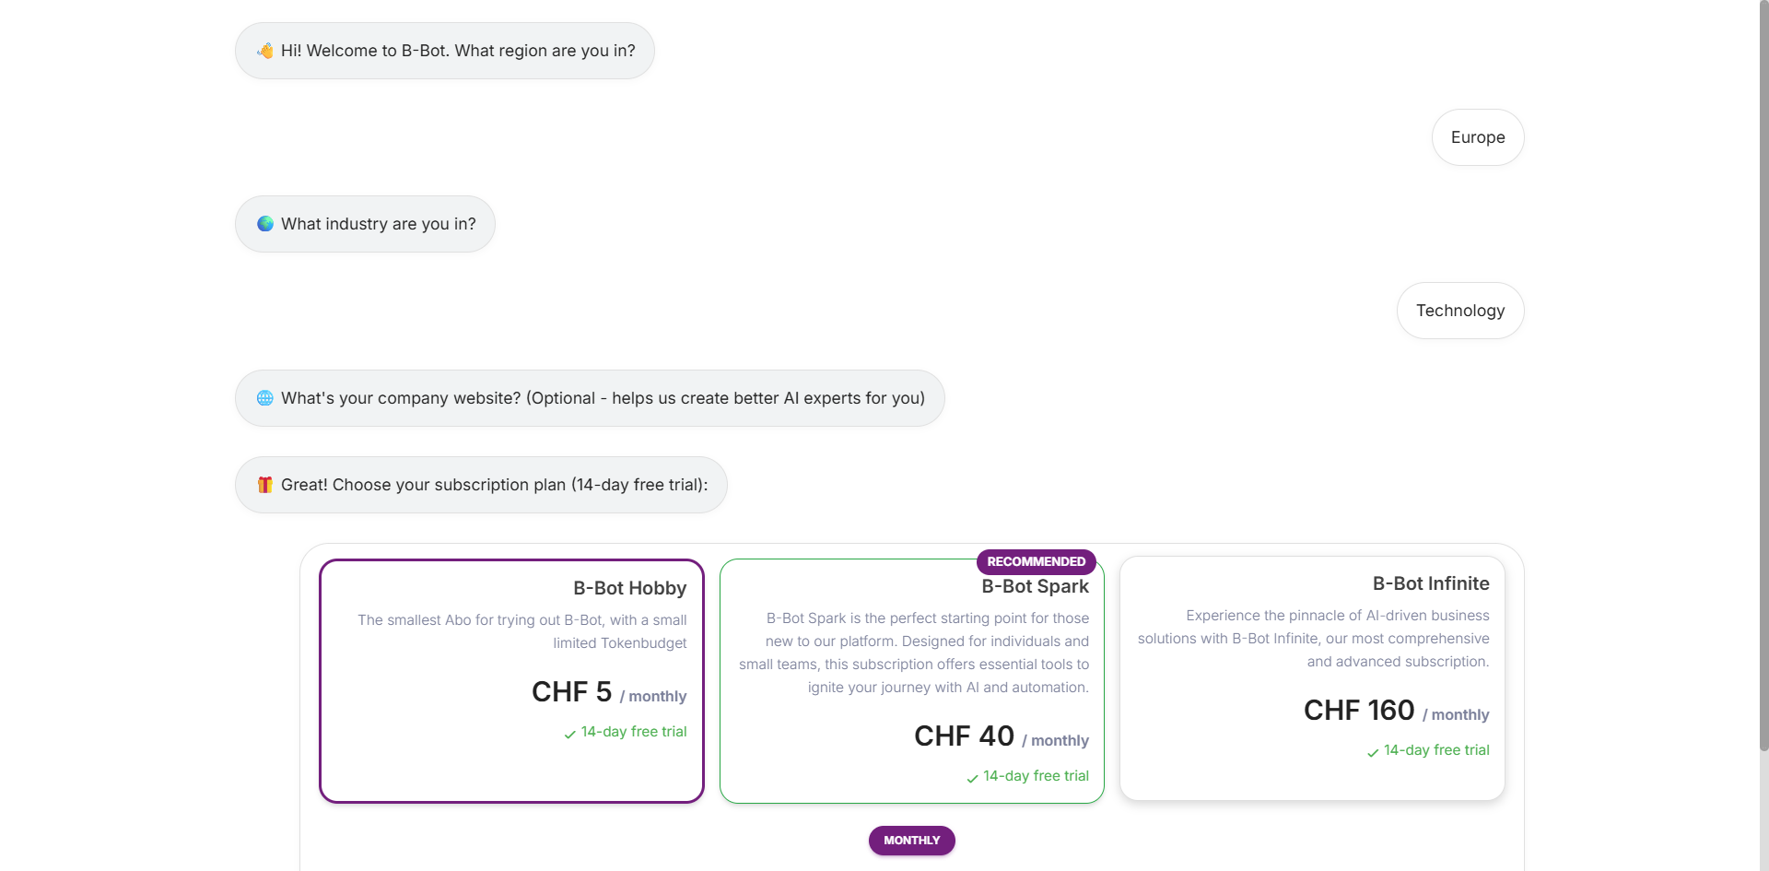Image resolution: width=1769 pixels, height=871 pixels.
Task: Click the waving hand emoji in welcome message
Action: point(264,51)
